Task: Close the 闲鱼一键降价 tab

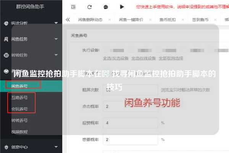Action: (x=150, y=20)
